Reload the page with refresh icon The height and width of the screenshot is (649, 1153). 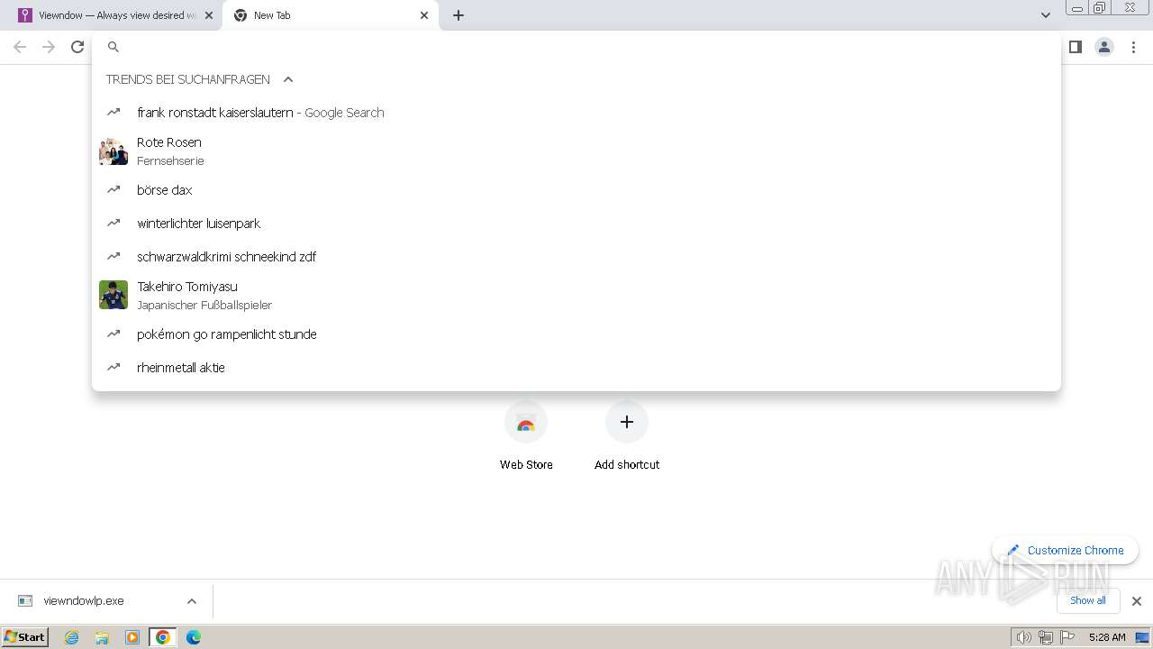[77, 47]
